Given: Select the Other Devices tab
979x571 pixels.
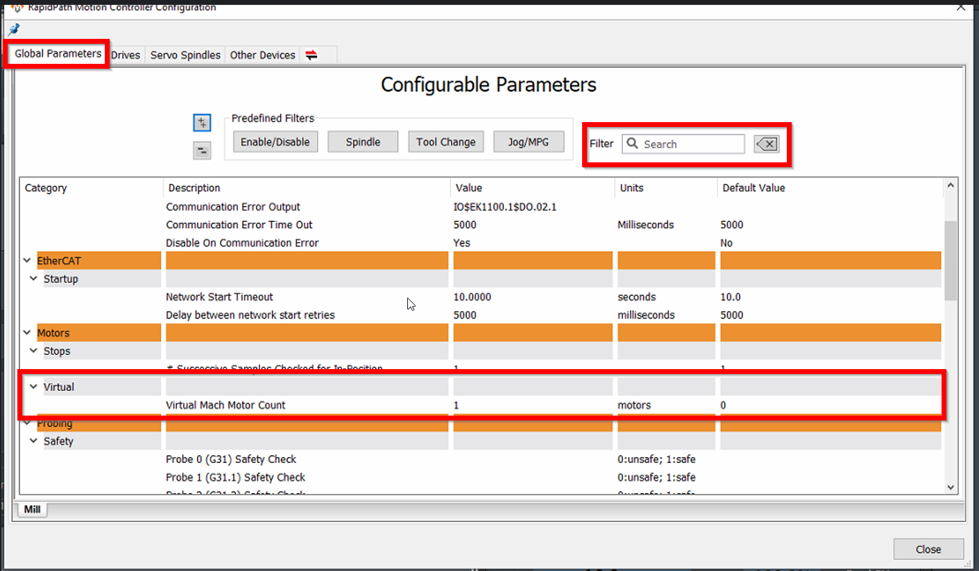Looking at the screenshot, I should point(262,56).
